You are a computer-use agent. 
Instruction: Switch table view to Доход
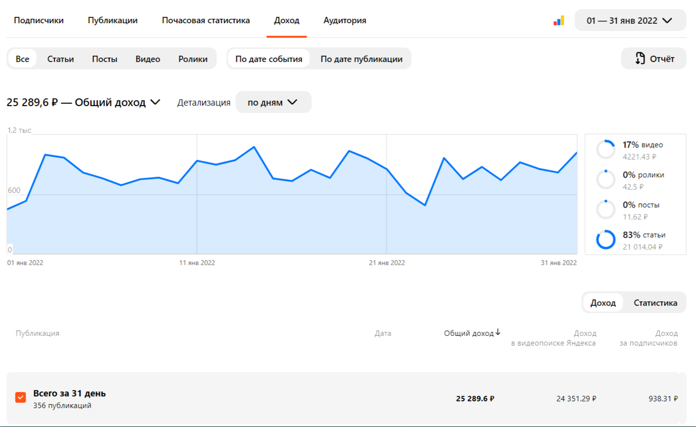[603, 303]
